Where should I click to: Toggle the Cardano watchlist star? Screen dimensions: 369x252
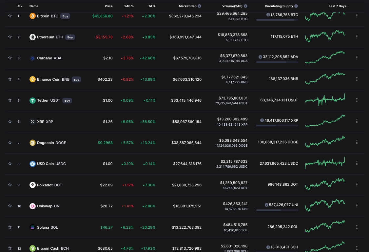point(10,58)
